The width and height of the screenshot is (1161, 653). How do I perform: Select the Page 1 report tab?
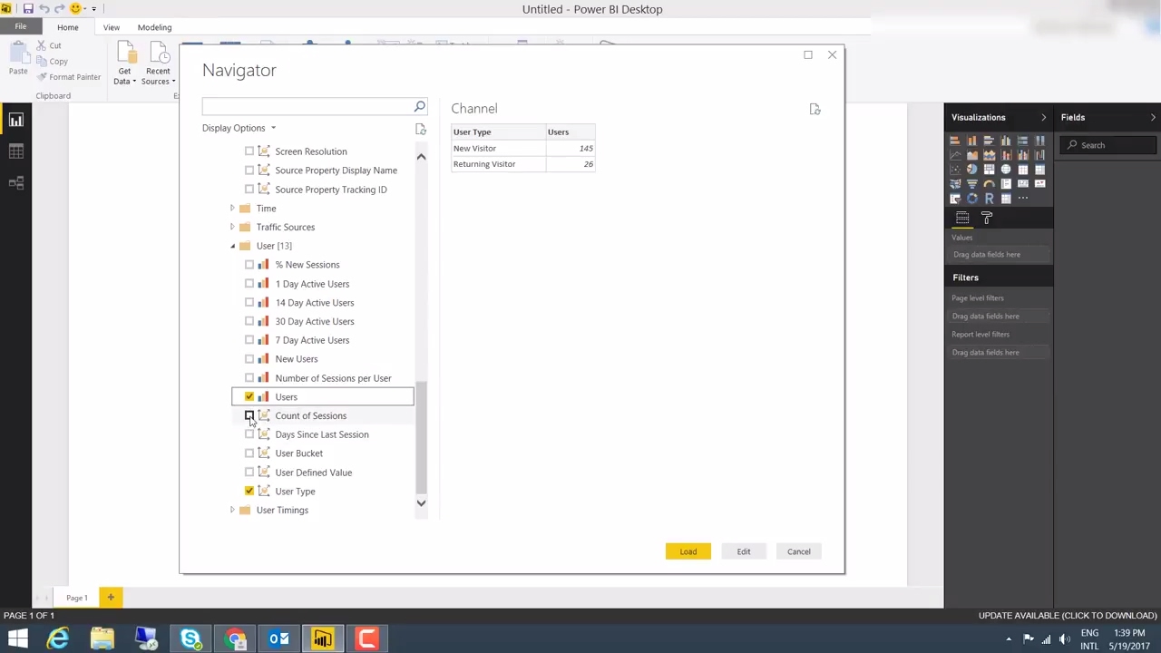[x=76, y=598]
